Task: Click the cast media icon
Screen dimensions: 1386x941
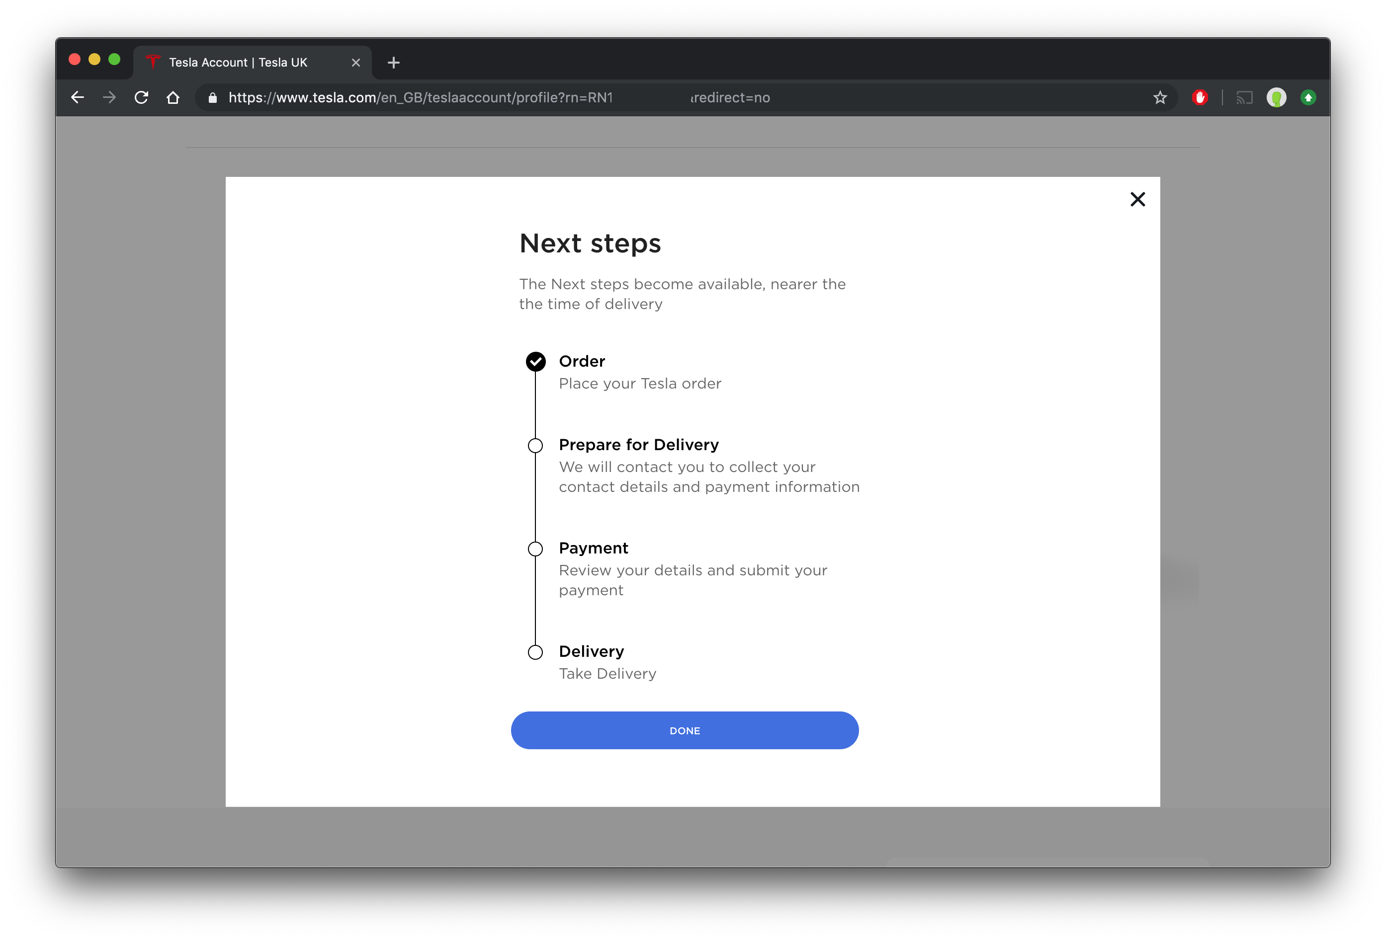Action: click(1244, 97)
